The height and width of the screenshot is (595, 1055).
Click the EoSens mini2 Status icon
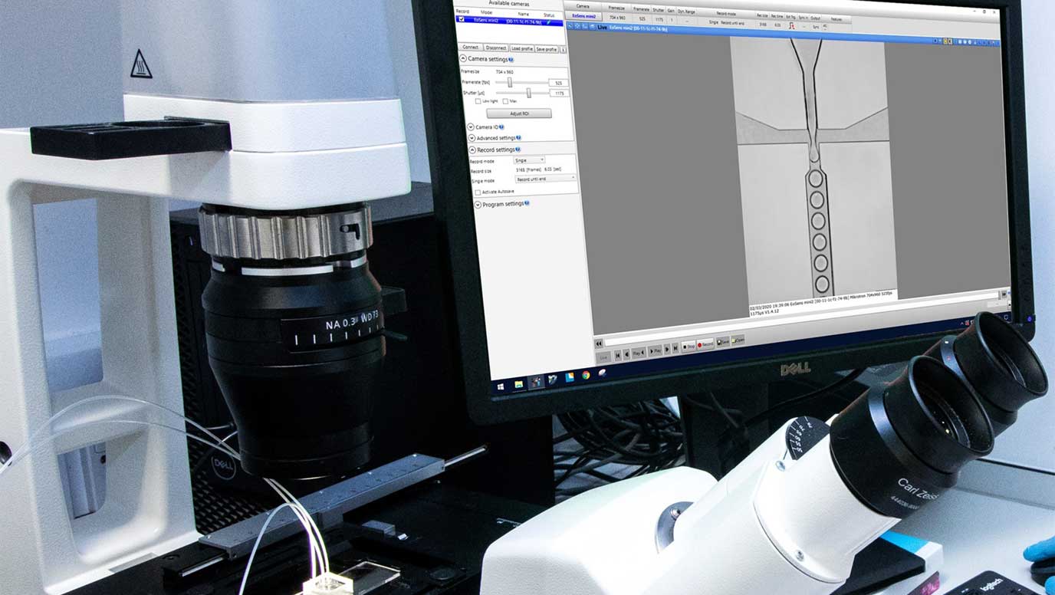[x=549, y=22]
